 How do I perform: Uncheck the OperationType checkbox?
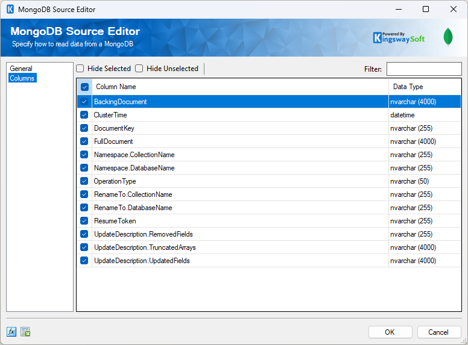click(84, 181)
